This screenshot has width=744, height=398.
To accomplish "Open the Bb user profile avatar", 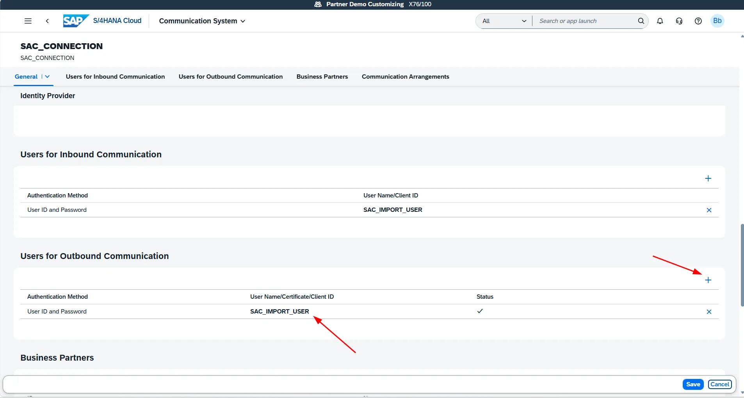I will pyautogui.click(x=717, y=21).
